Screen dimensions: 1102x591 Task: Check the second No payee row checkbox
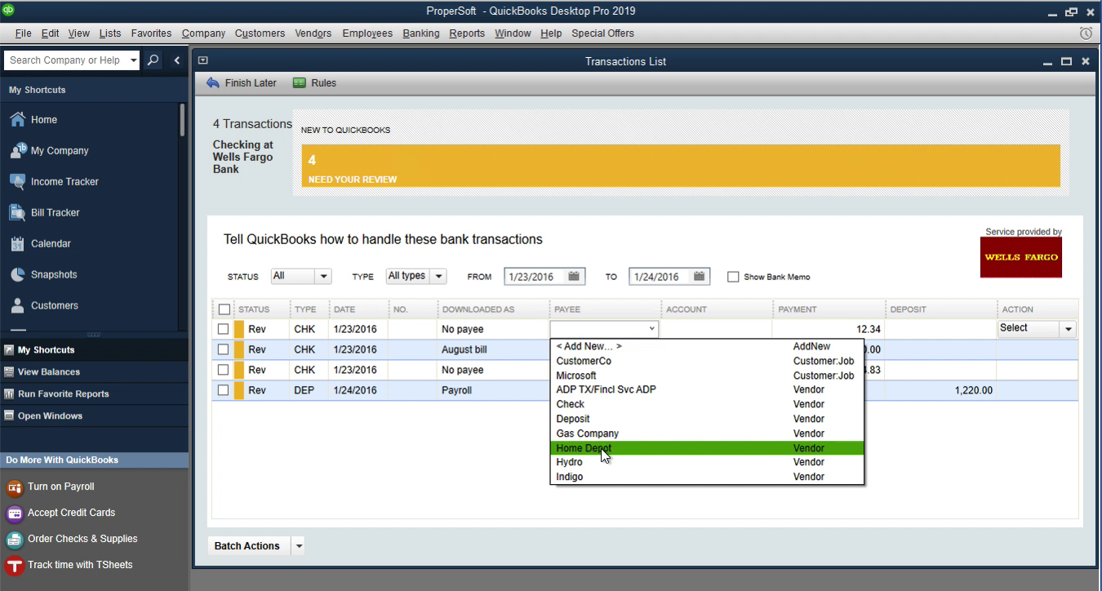224,370
